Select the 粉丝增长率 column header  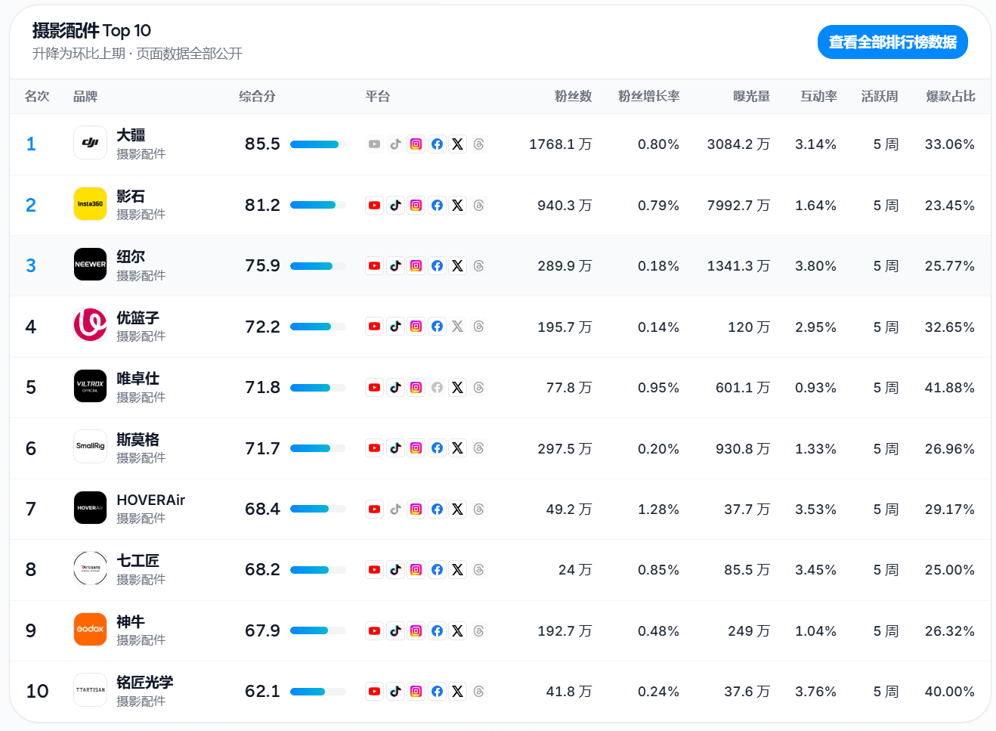click(x=648, y=97)
